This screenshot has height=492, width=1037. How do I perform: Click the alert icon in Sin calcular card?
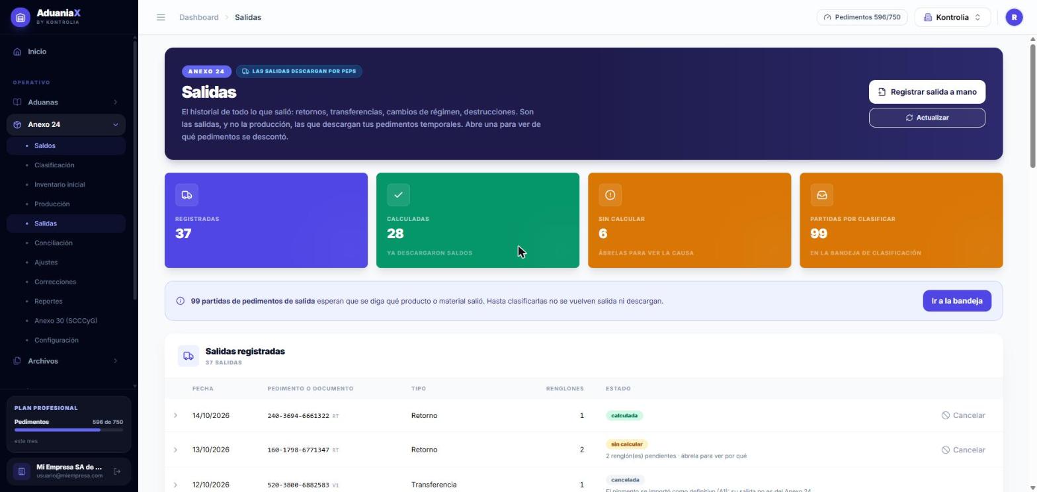pyautogui.click(x=610, y=195)
